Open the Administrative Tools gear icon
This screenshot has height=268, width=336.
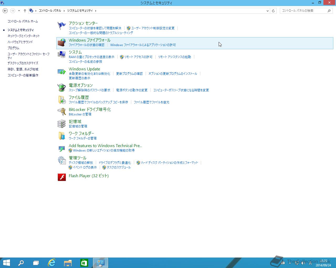(62, 160)
